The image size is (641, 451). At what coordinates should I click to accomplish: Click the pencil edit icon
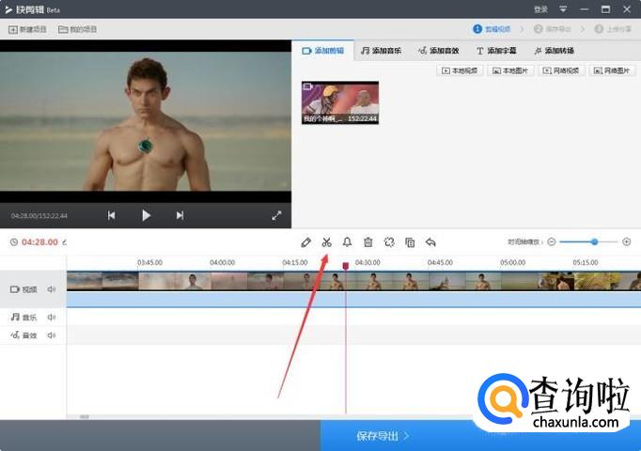pos(305,242)
